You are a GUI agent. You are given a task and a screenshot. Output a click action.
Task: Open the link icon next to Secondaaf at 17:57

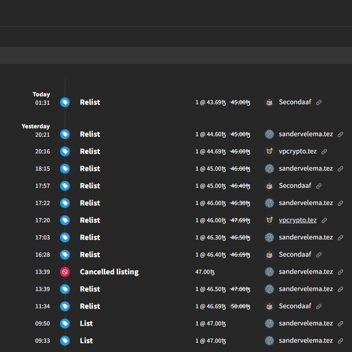[319, 186]
